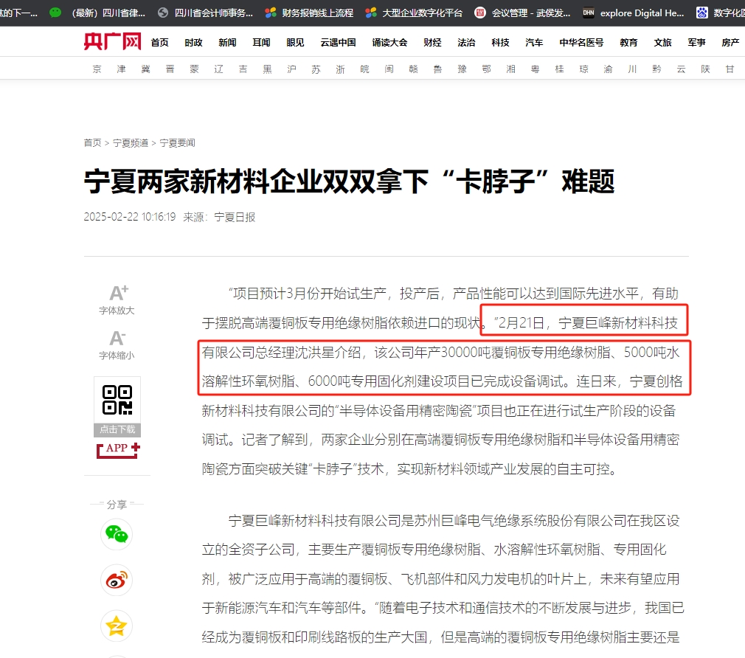Open the 法治 section

coord(466,42)
